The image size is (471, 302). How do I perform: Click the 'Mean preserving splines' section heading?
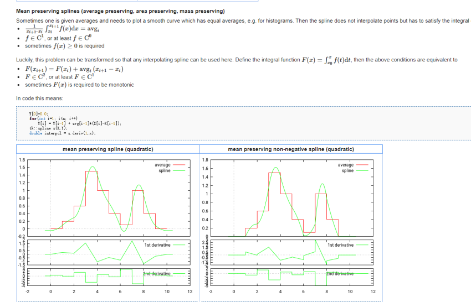pyautogui.click(x=120, y=11)
